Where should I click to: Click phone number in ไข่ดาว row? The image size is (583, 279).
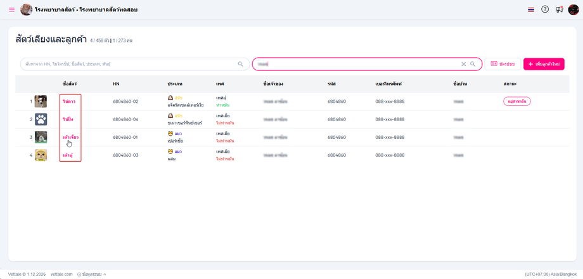[390, 101]
